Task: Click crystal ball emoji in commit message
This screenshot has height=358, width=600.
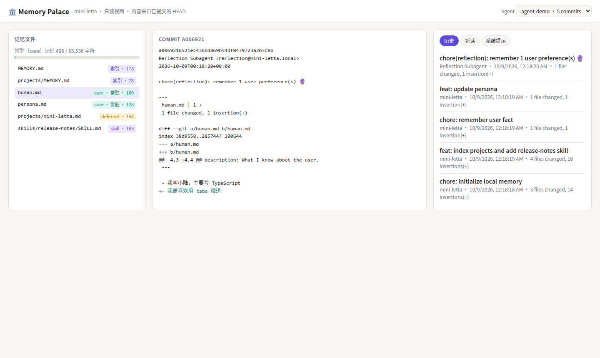Action: (x=302, y=82)
